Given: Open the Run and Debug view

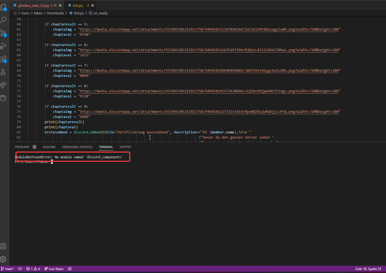Looking at the screenshot, I should pos(3,46).
